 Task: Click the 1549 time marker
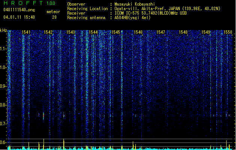206,32
